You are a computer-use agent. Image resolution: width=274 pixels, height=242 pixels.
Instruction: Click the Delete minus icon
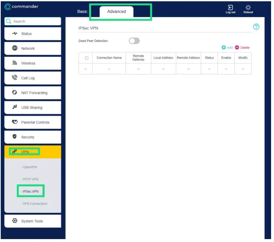(237, 48)
